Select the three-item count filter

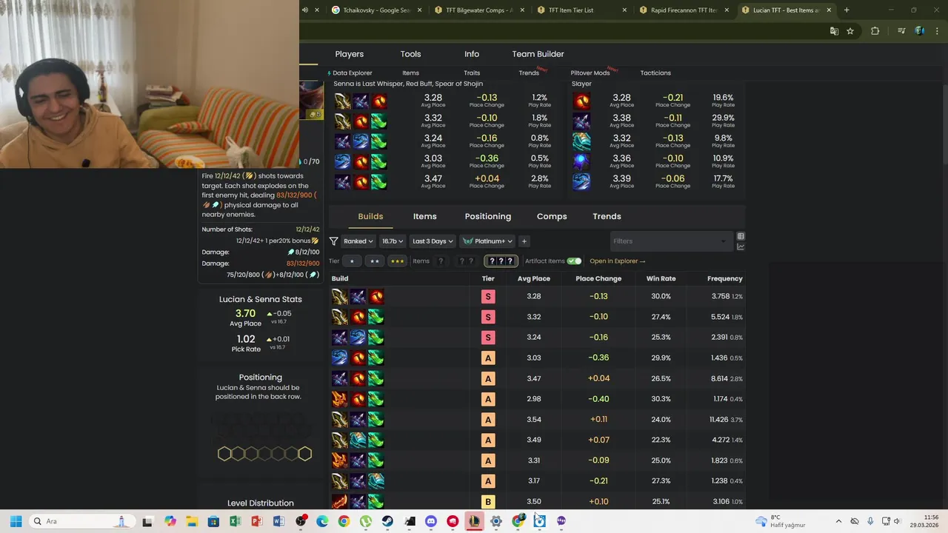point(501,261)
